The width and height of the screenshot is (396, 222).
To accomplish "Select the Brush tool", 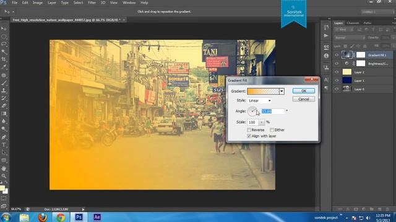I will click(4, 83).
